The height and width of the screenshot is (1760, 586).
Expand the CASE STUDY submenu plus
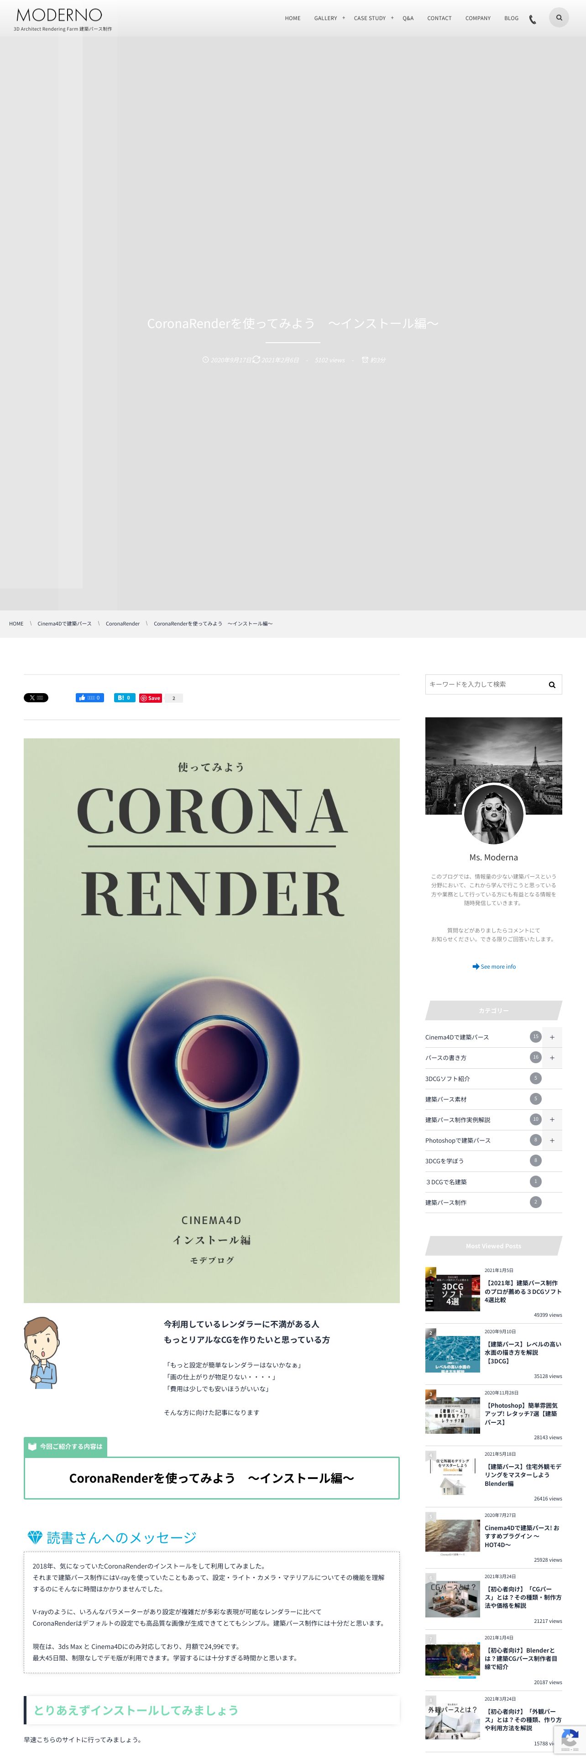[392, 18]
